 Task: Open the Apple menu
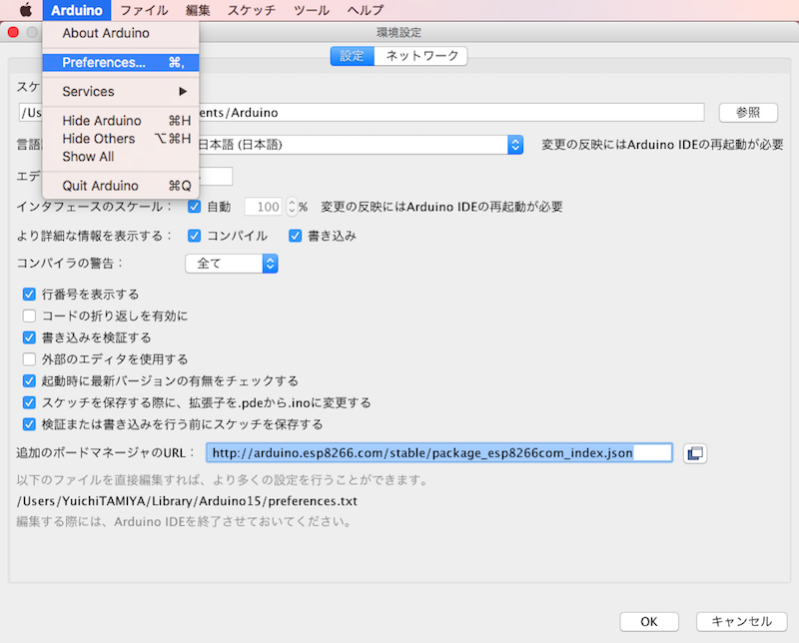(26, 10)
